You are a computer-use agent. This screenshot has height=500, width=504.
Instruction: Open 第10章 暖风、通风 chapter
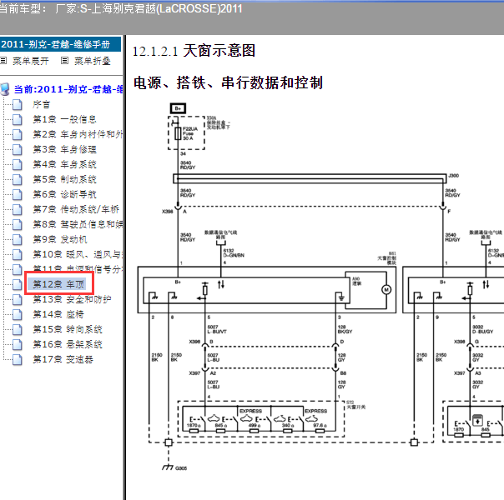pos(78,254)
